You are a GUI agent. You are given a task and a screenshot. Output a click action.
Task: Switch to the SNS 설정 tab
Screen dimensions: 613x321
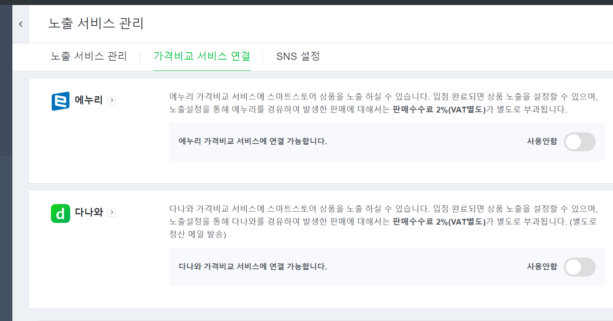298,56
